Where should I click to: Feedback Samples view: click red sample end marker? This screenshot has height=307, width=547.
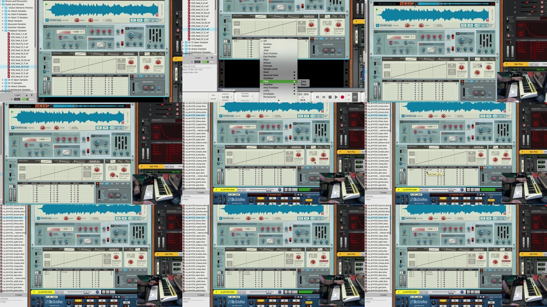tap(157, 15)
